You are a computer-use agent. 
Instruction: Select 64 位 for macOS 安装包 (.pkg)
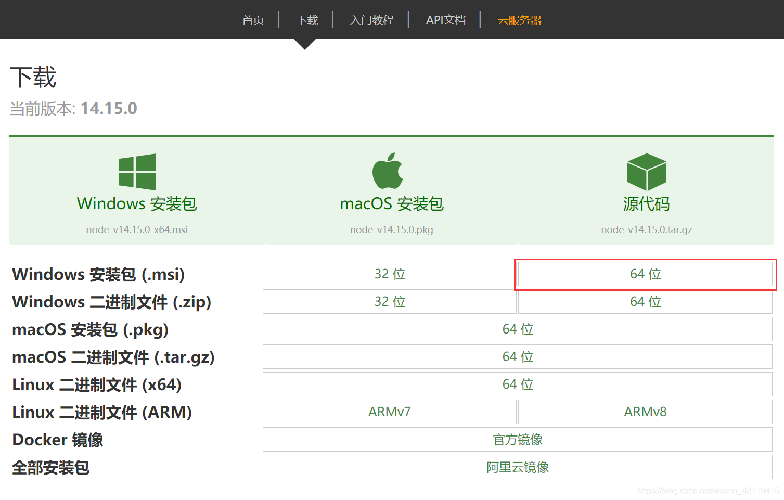[x=518, y=329]
